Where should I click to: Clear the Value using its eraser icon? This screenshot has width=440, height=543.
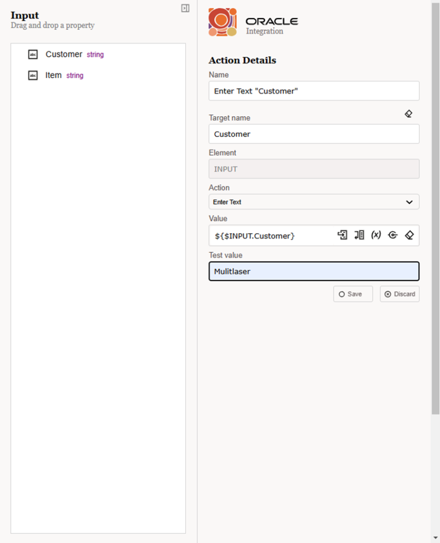point(409,235)
